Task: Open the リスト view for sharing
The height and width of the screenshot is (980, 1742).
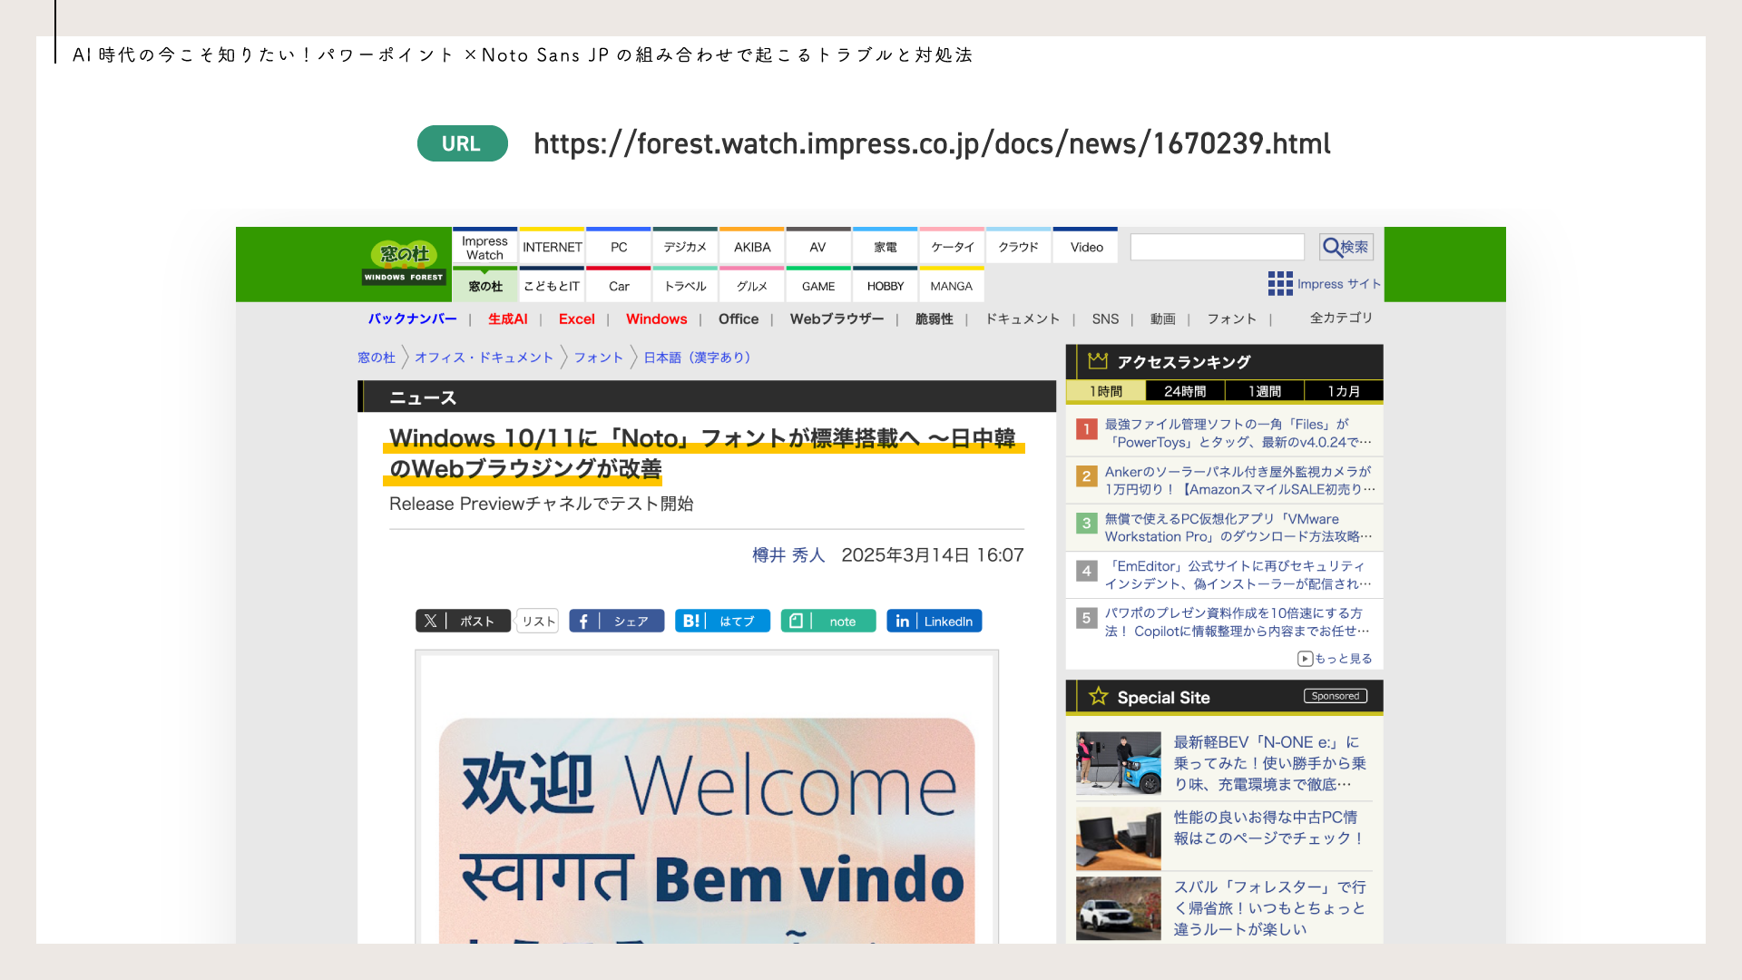Action: coord(537,621)
